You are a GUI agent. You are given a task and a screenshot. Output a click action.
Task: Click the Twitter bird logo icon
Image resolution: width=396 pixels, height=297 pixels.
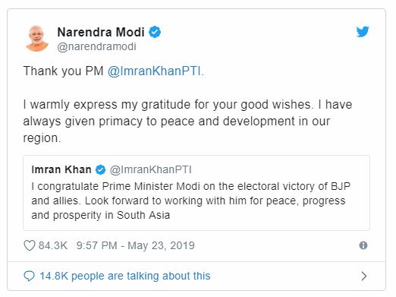point(363,32)
